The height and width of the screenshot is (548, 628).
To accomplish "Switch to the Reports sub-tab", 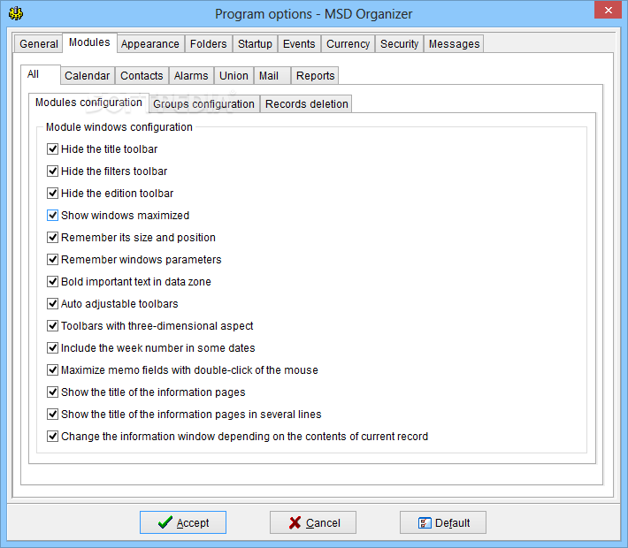I will [x=315, y=76].
